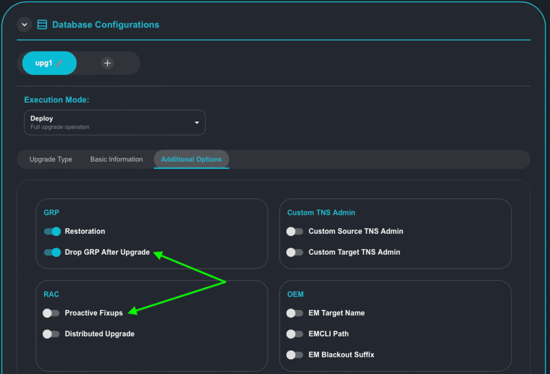The height and width of the screenshot is (374, 550).
Task: Click the Execution Mode dropdown arrow
Action: (x=197, y=123)
